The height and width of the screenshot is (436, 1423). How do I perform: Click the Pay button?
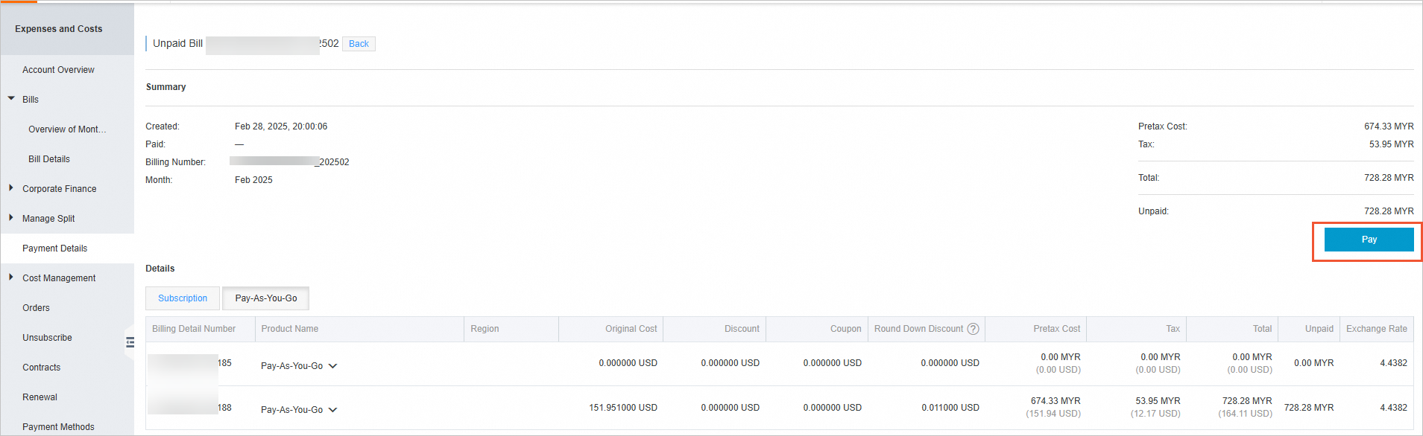pyautogui.click(x=1369, y=240)
